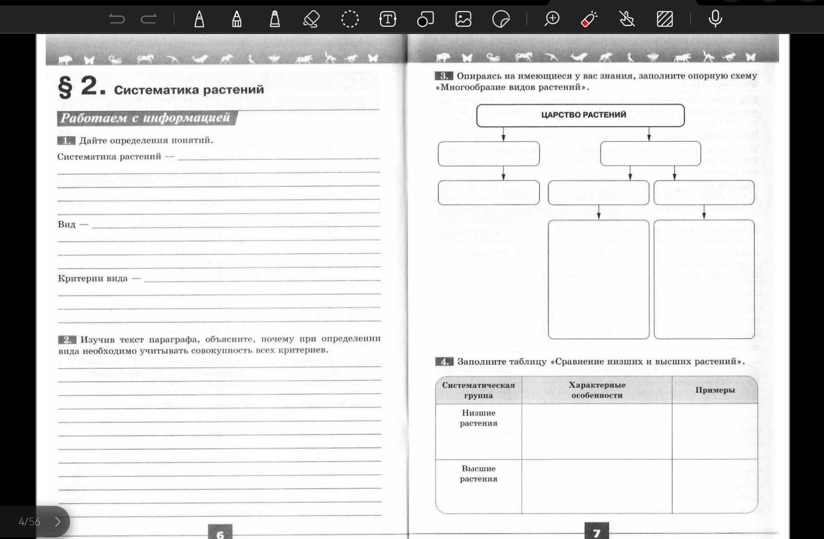Click the 'Систематическая группа' table header
The image size is (824, 539).
479,390
